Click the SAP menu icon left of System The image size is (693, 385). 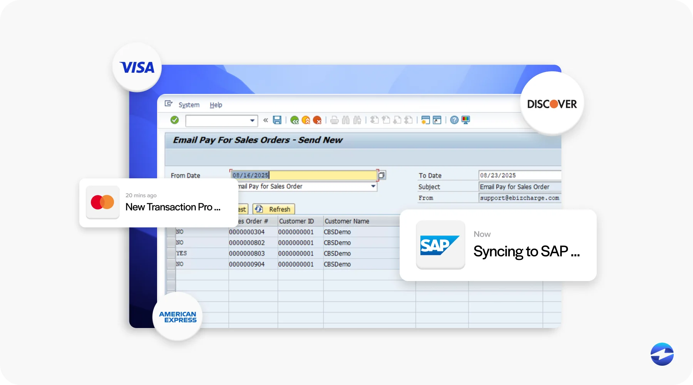pyautogui.click(x=169, y=104)
